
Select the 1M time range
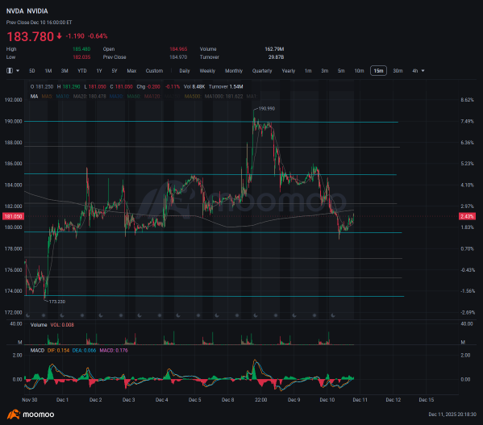48,71
